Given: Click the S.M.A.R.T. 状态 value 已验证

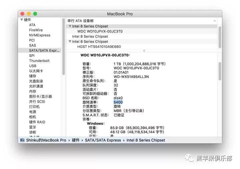Looking at the screenshot, I should [x=119, y=115].
